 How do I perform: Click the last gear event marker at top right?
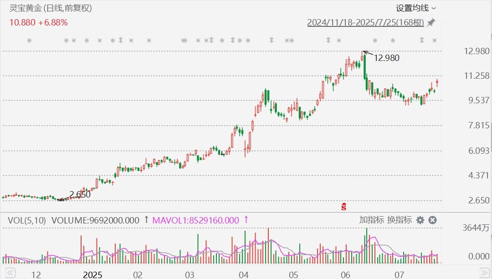(x=435, y=40)
